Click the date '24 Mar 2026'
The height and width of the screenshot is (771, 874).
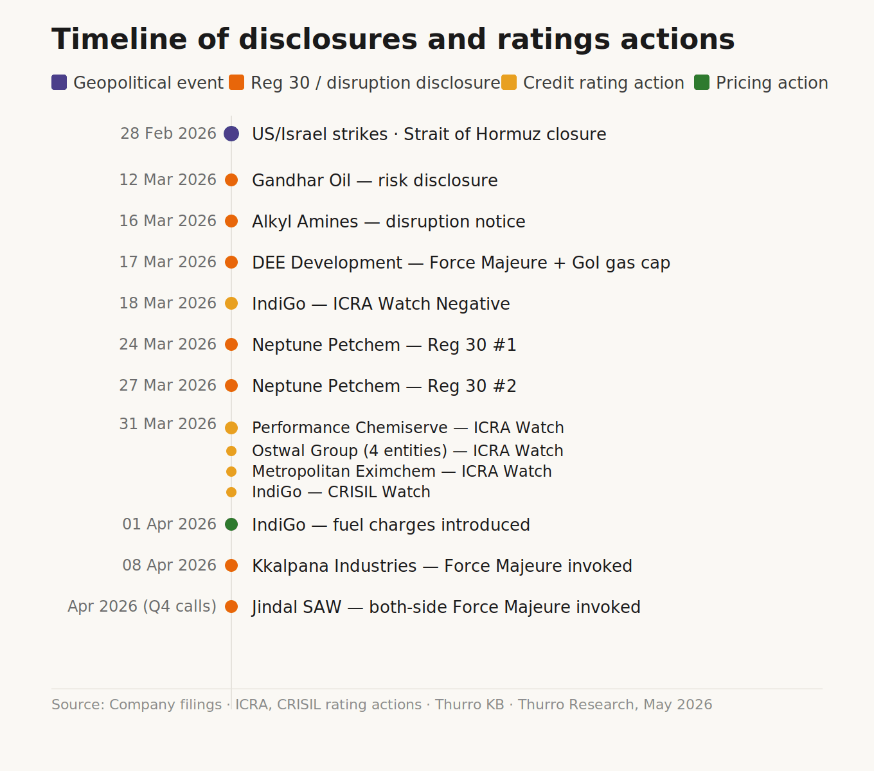(x=168, y=344)
